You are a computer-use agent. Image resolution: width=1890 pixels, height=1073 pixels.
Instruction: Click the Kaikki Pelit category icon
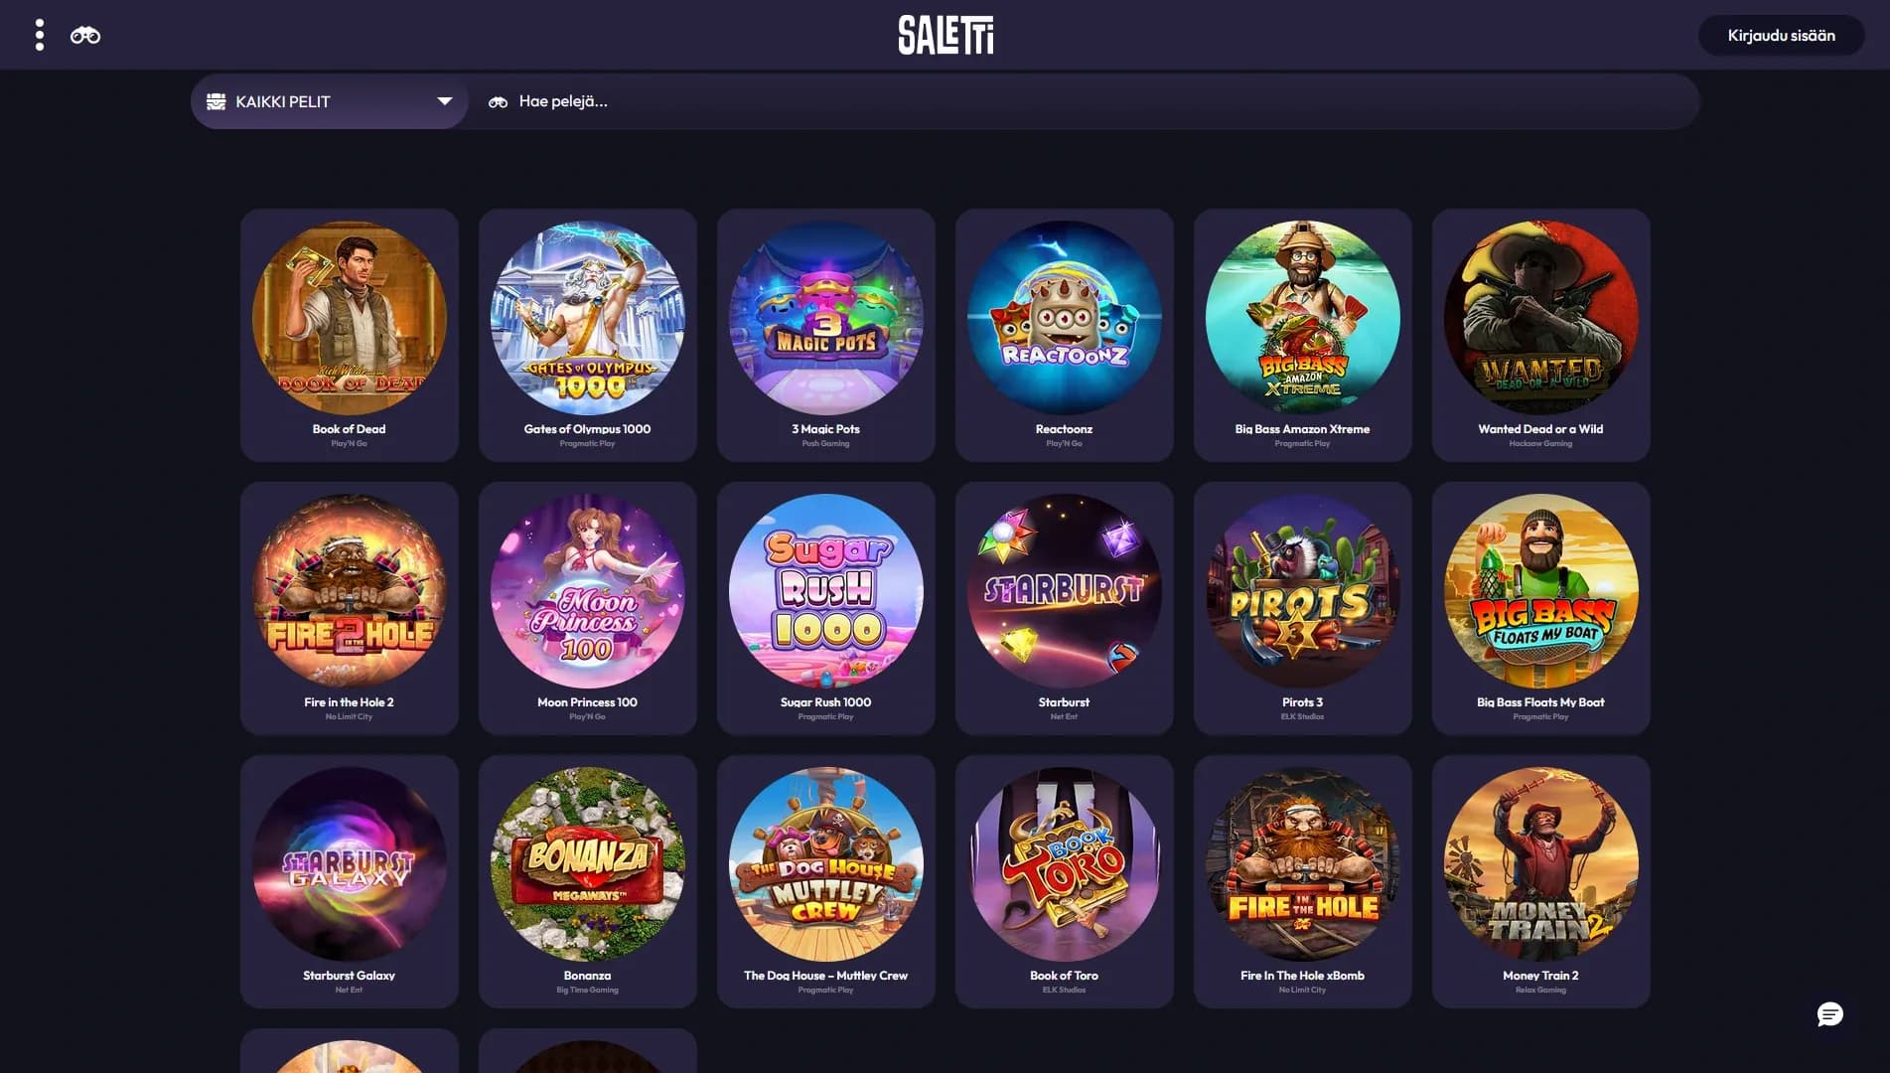[x=216, y=101]
